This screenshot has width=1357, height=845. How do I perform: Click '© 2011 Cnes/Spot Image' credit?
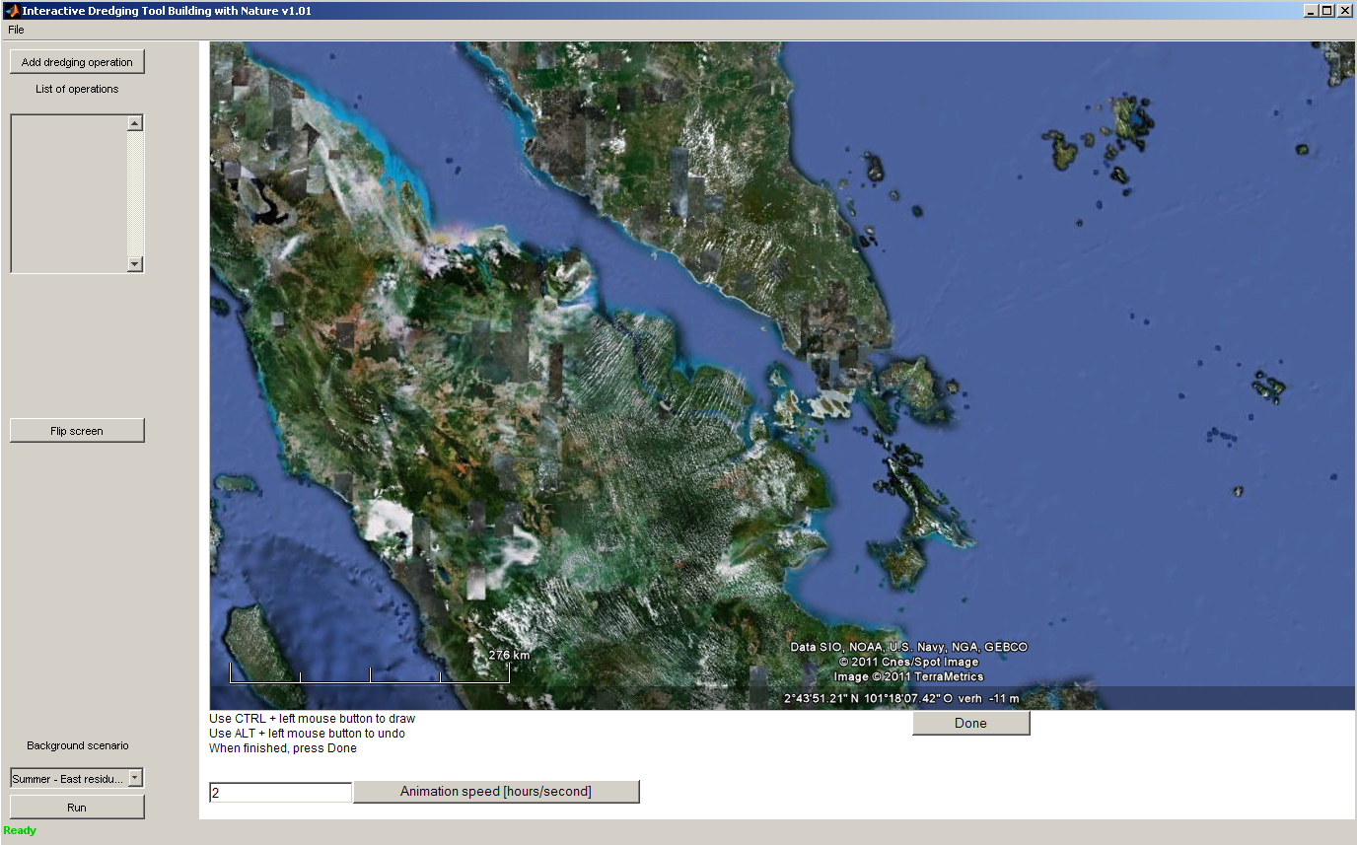(908, 662)
